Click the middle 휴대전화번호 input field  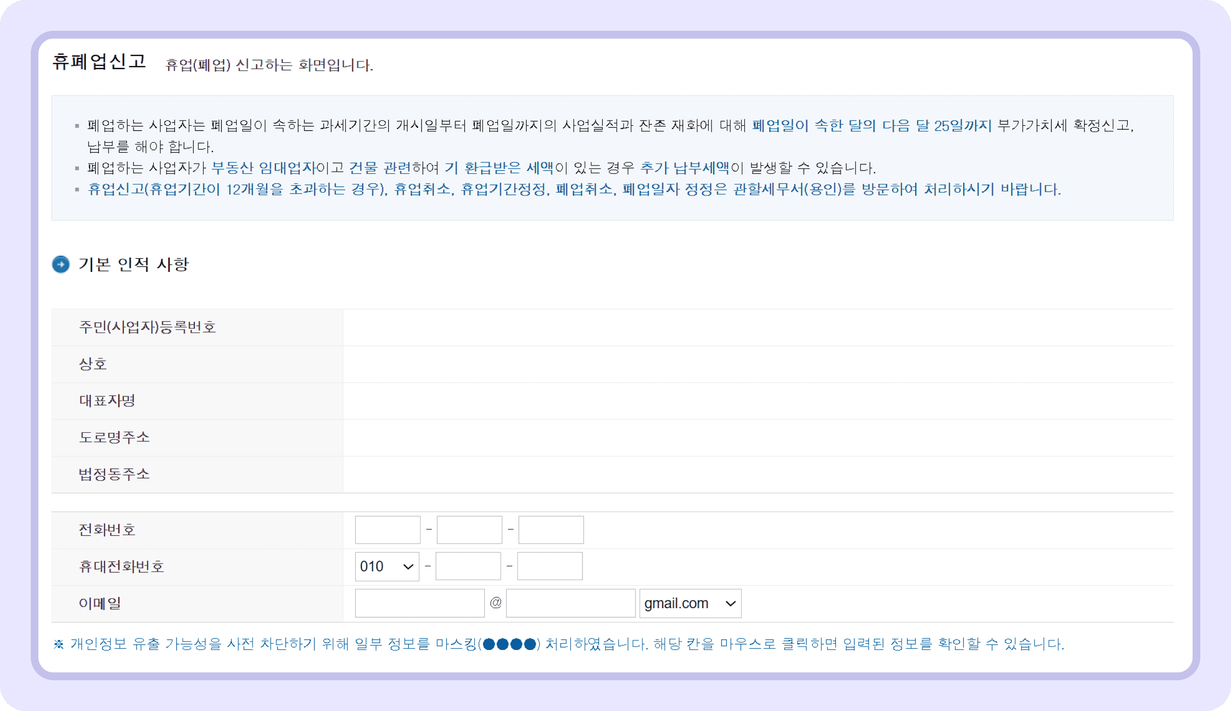click(468, 566)
